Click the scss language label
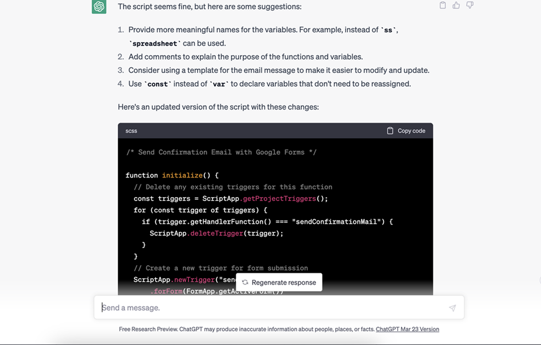Viewport: 541px width, 345px height. pos(131,131)
